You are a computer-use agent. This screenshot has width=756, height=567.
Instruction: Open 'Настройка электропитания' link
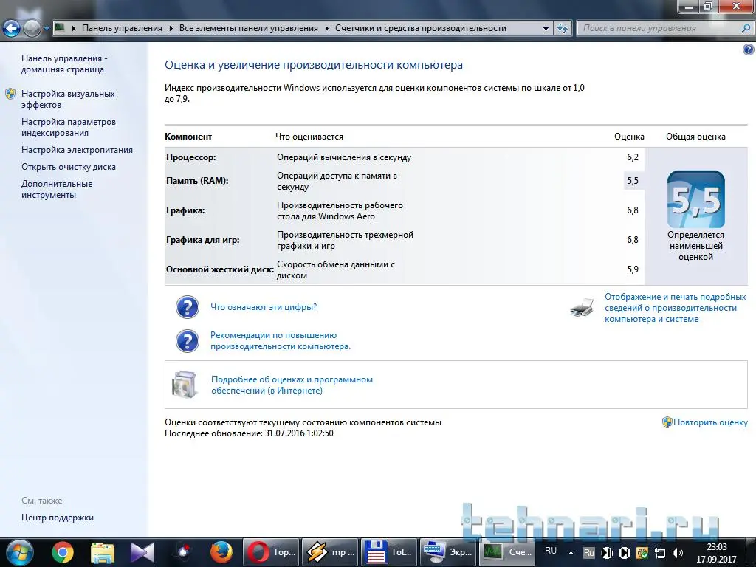click(x=77, y=150)
